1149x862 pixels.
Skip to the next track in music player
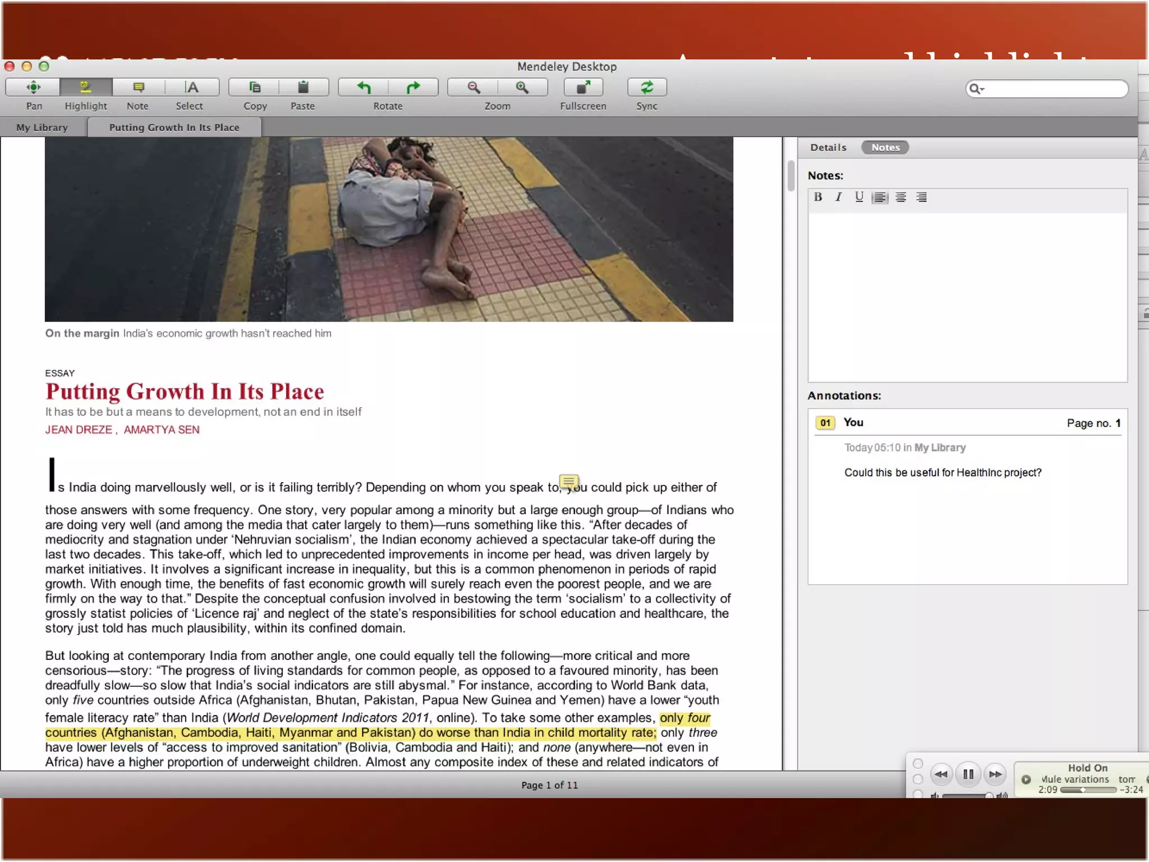(995, 774)
